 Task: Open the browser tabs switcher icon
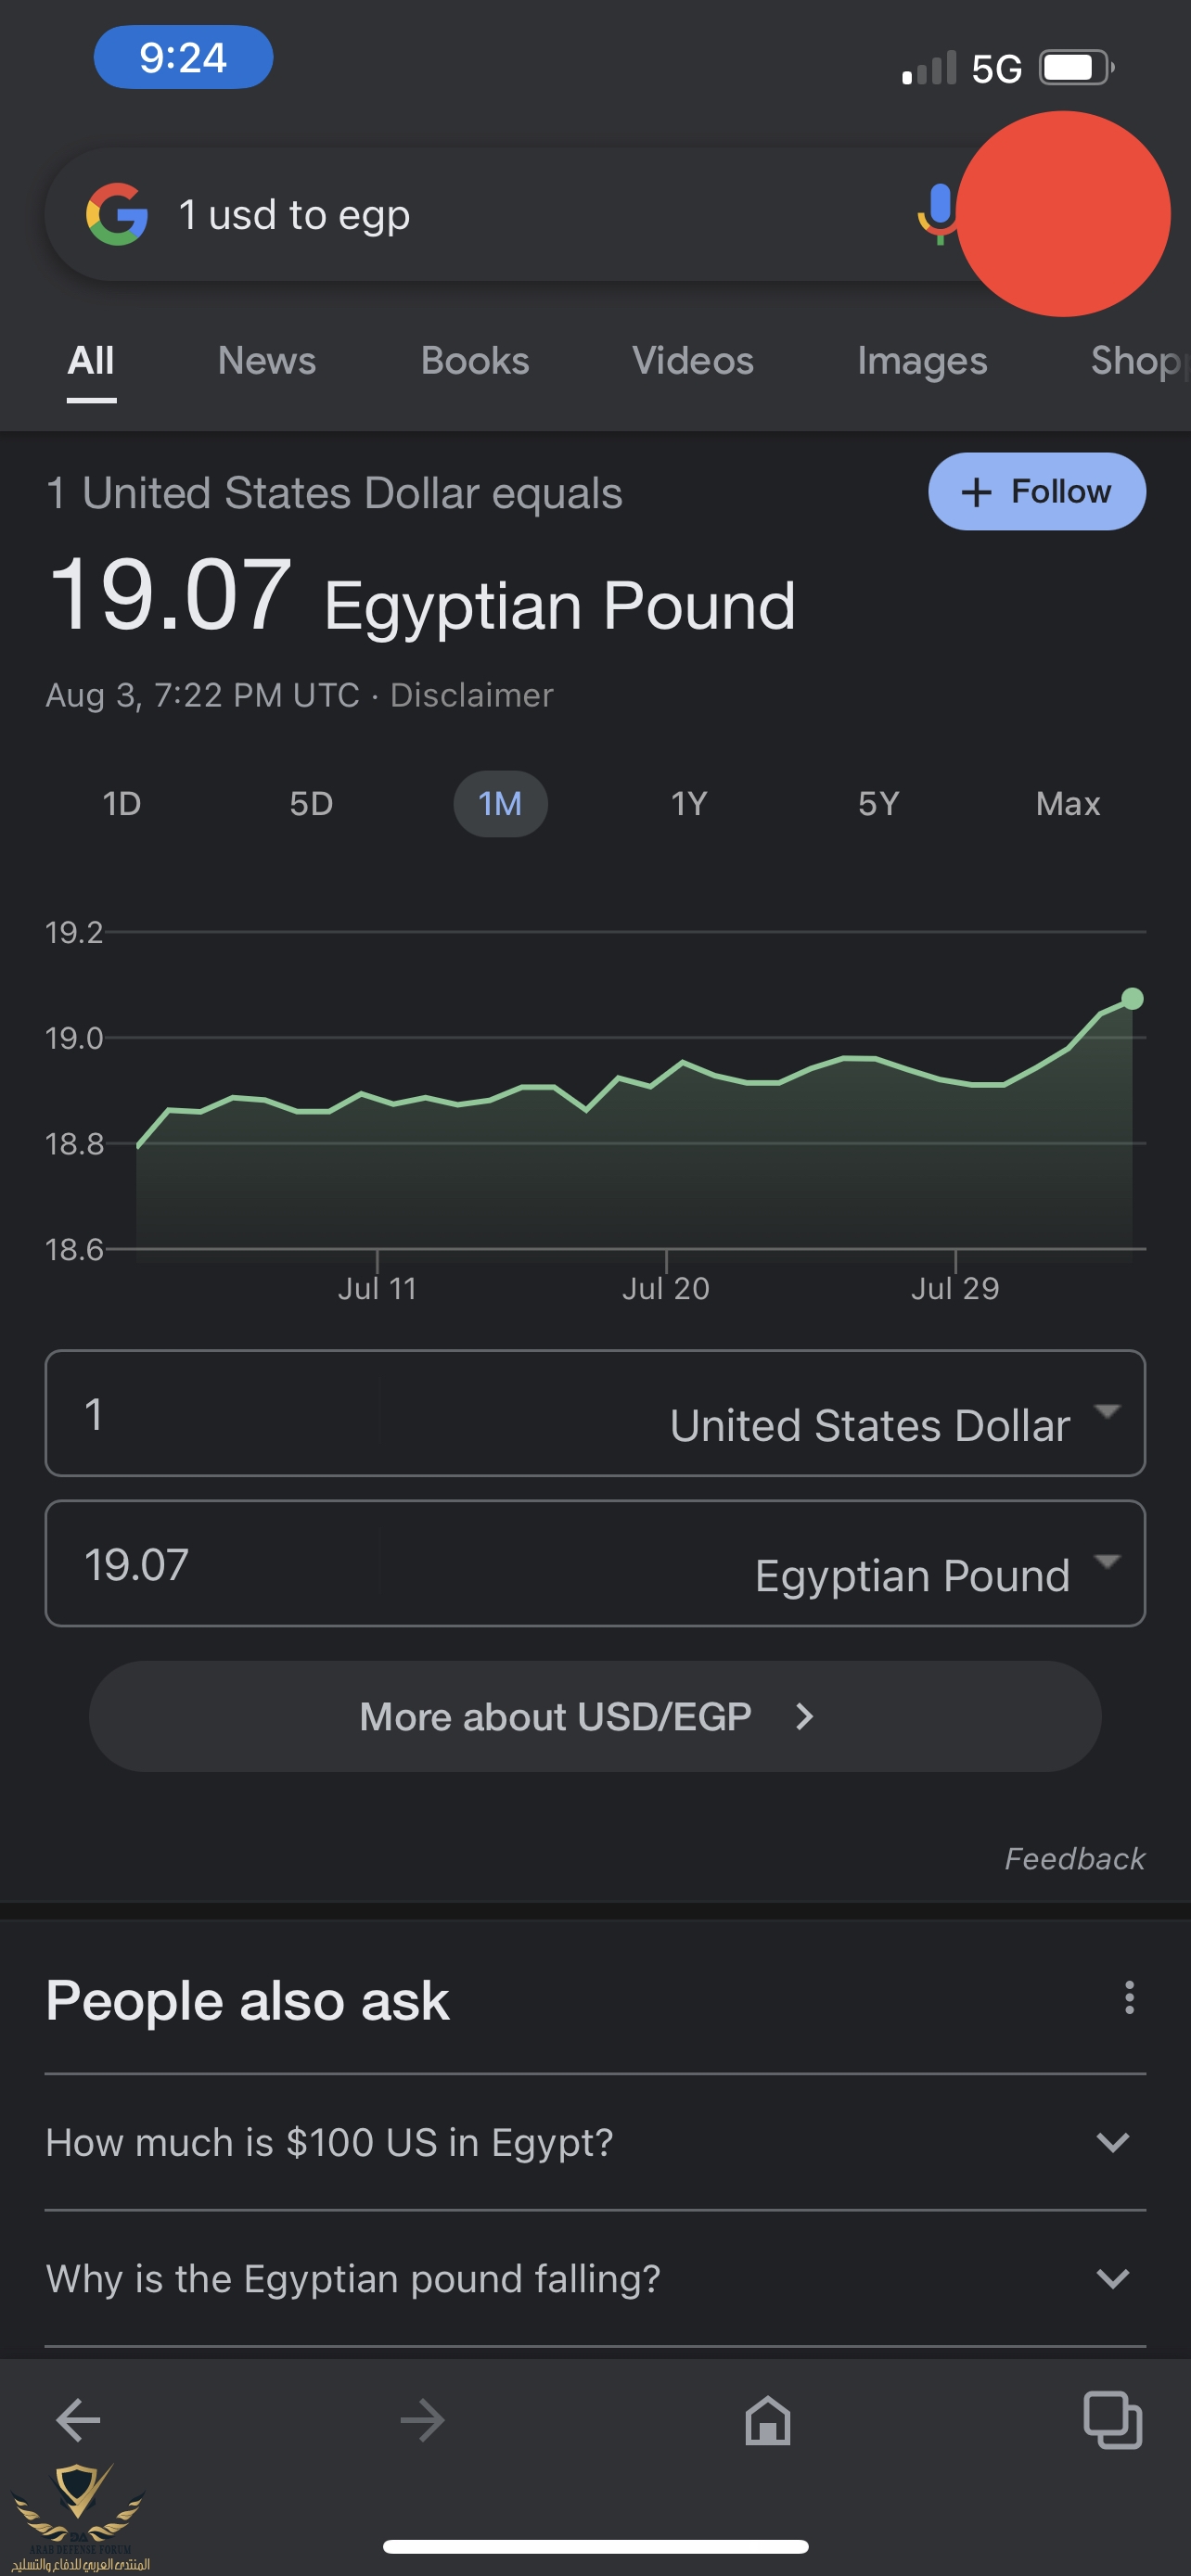click(1112, 2420)
